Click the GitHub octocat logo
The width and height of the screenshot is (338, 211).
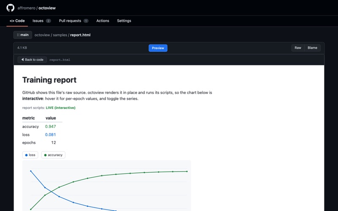10,8
